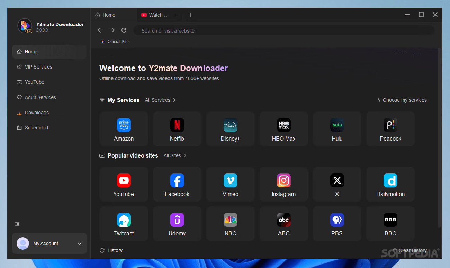Open the HBO Max service tile

(283, 129)
